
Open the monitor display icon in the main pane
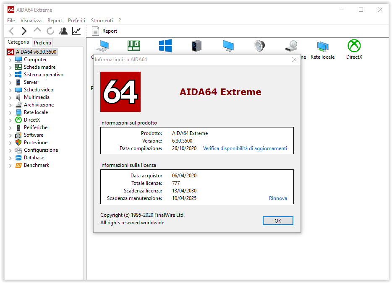pyautogui.click(x=228, y=46)
